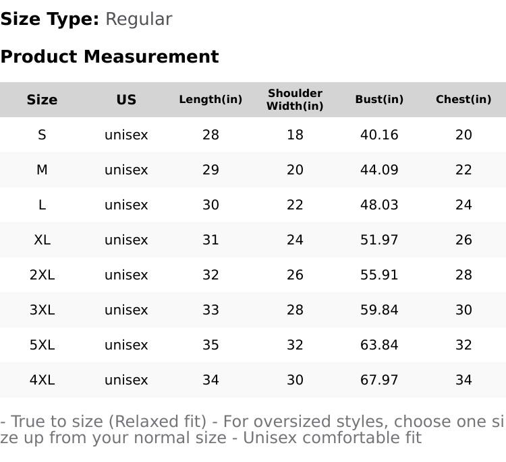Select the Length(in) column header
Screen dimensions: 506x462
click(x=210, y=99)
